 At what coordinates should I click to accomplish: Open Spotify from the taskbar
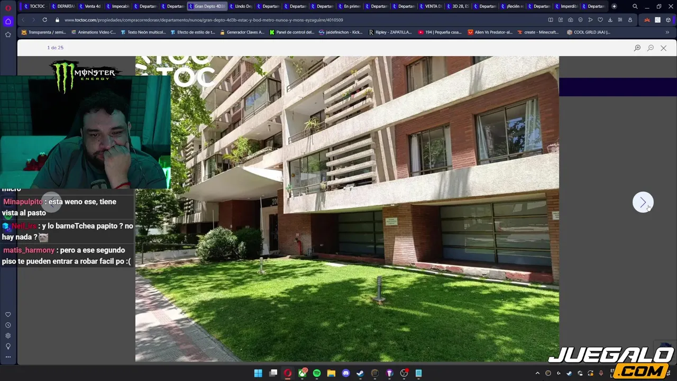pos(316,373)
